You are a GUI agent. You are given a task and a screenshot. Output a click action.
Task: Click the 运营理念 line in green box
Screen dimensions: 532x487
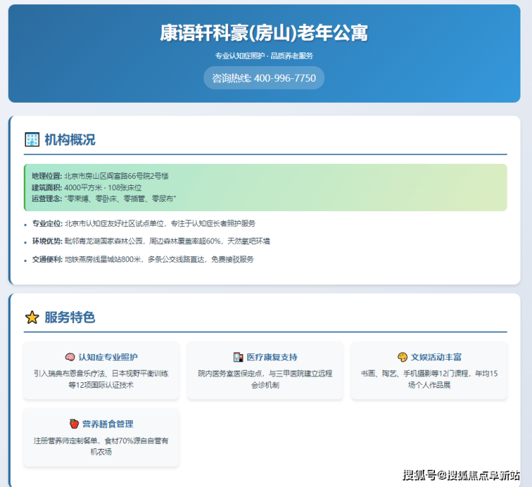click(x=104, y=198)
